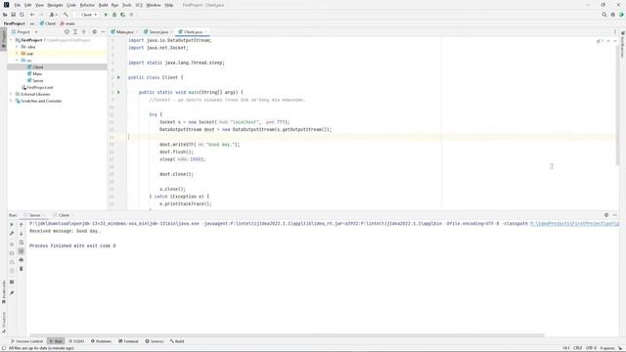This screenshot has width=626, height=352.
Task: Open the Problems tool window
Action: tap(102, 341)
